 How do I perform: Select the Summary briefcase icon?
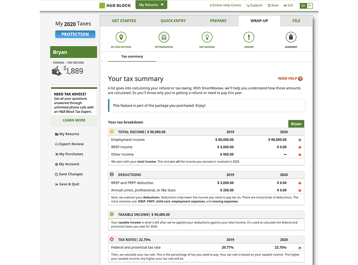point(291,37)
